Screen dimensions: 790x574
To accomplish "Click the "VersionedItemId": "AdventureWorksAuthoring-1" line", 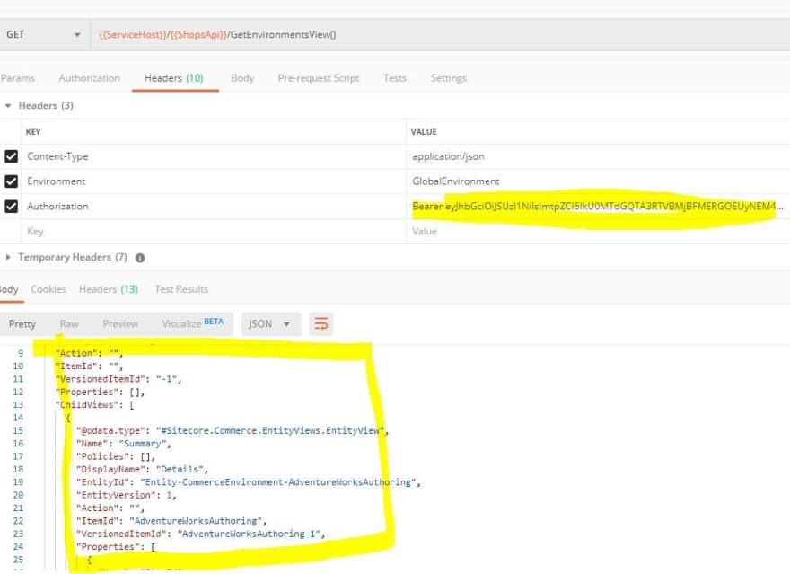I will coord(200,534).
